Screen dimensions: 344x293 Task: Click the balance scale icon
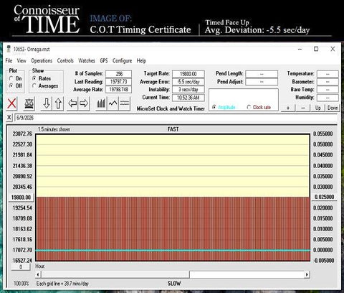pos(29,103)
